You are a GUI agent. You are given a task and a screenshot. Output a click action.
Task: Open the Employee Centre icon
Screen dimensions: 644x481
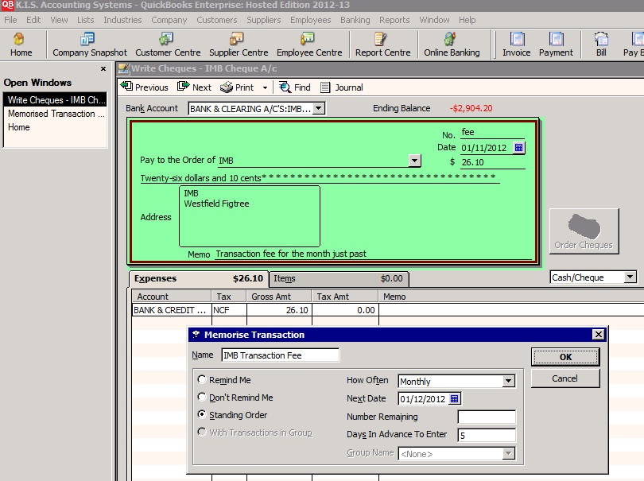coord(309,45)
